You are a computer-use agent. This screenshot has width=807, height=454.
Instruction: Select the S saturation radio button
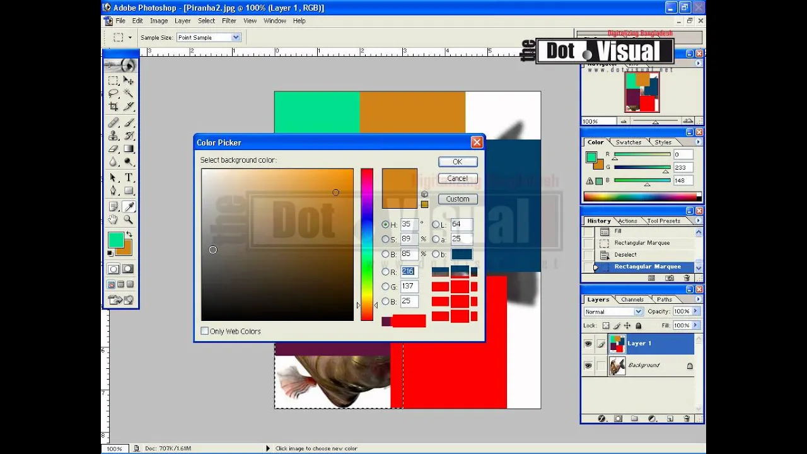click(385, 239)
